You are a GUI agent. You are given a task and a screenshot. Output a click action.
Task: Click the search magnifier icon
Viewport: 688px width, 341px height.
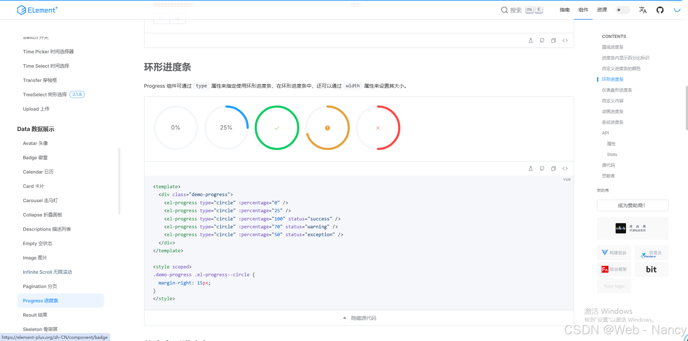(505, 10)
